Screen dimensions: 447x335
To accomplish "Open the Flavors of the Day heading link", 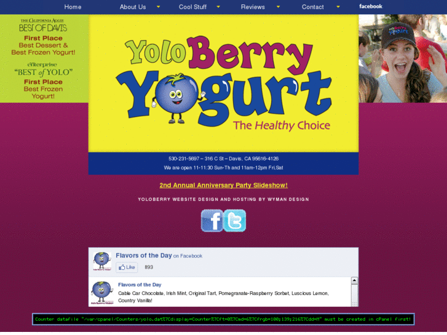I will (x=144, y=256).
